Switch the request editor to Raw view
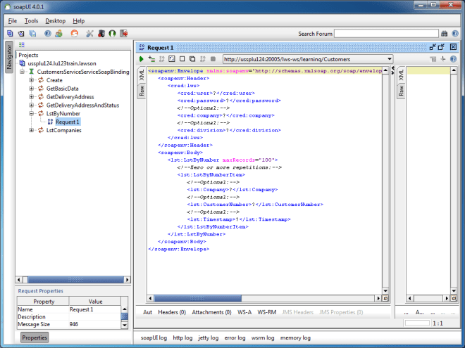Image resolution: width=465 pixels, height=348 pixels. coord(141,91)
